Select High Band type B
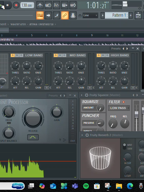144x192 pixels. [x=107, y=55]
